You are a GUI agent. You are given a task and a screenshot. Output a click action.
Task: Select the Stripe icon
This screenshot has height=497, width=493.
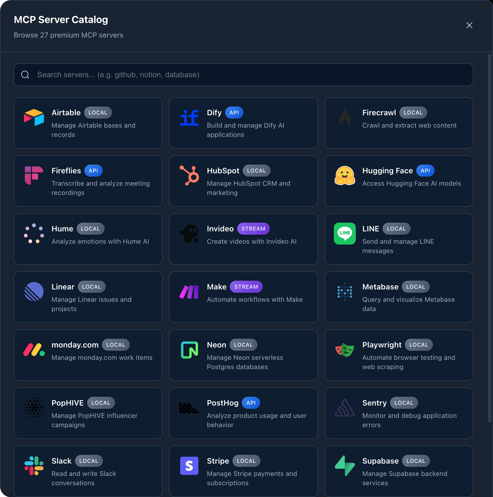[189, 466]
